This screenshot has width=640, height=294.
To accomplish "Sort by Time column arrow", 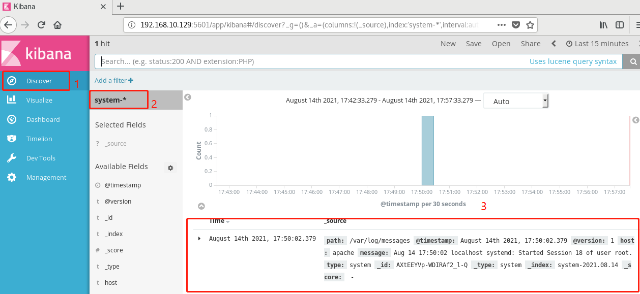I will tap(228, 222).
